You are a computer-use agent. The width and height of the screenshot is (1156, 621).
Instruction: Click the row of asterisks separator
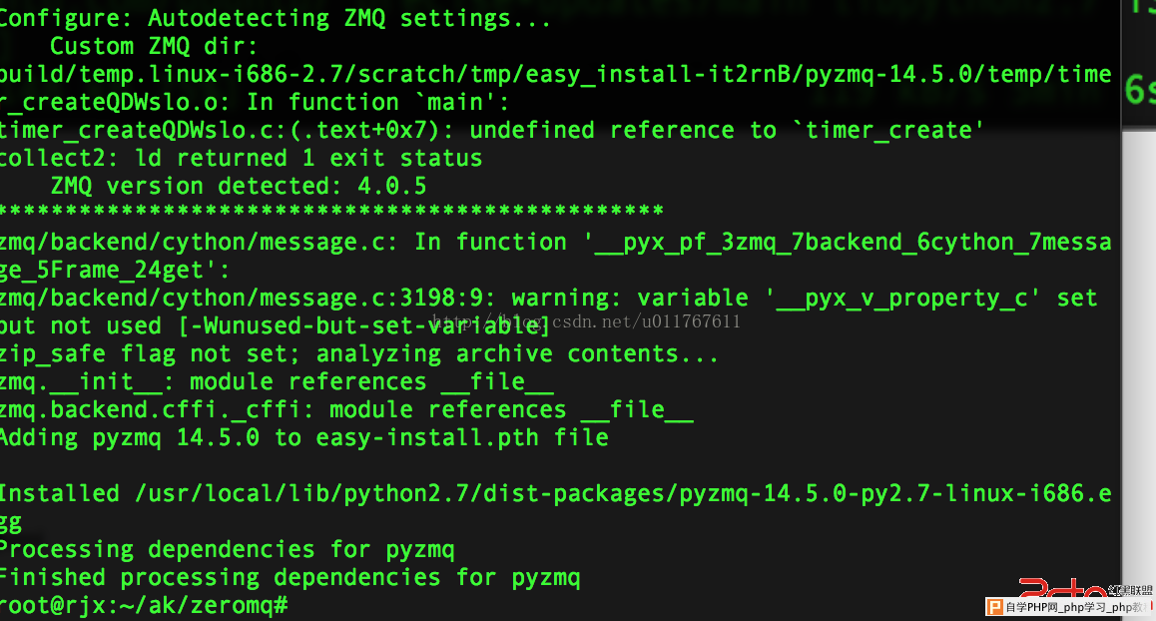pos(331,213)
